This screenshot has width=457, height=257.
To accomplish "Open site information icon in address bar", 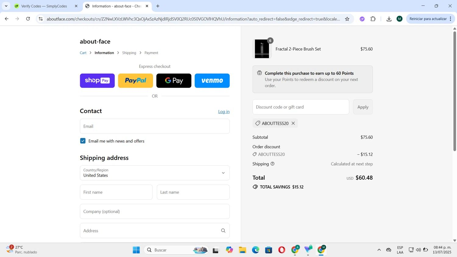I will 41,19.
